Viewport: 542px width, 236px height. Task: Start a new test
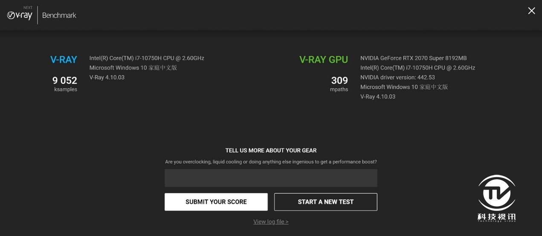(326, 202)
